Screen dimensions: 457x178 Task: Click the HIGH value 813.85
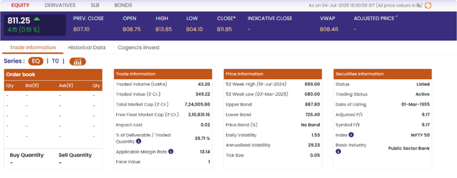164,29
